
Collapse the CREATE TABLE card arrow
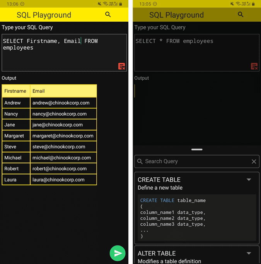tap(249, 180)
